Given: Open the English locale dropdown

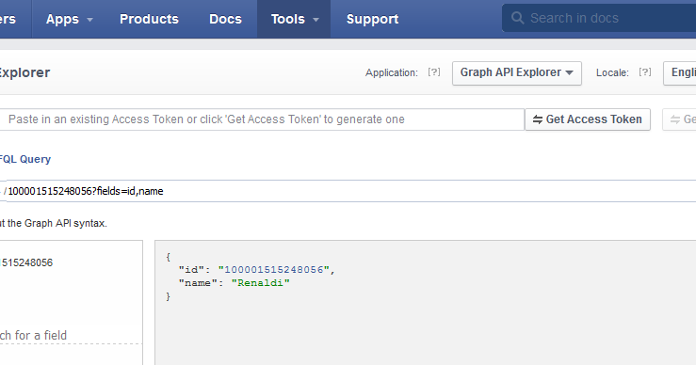Looking at the screenshot, I should (680, 73).
